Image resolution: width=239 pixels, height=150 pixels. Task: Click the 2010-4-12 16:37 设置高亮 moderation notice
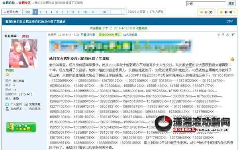click(131, 28)
